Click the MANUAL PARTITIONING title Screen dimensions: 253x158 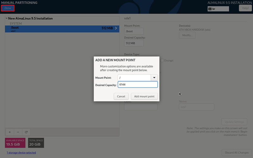pos(19,3)
